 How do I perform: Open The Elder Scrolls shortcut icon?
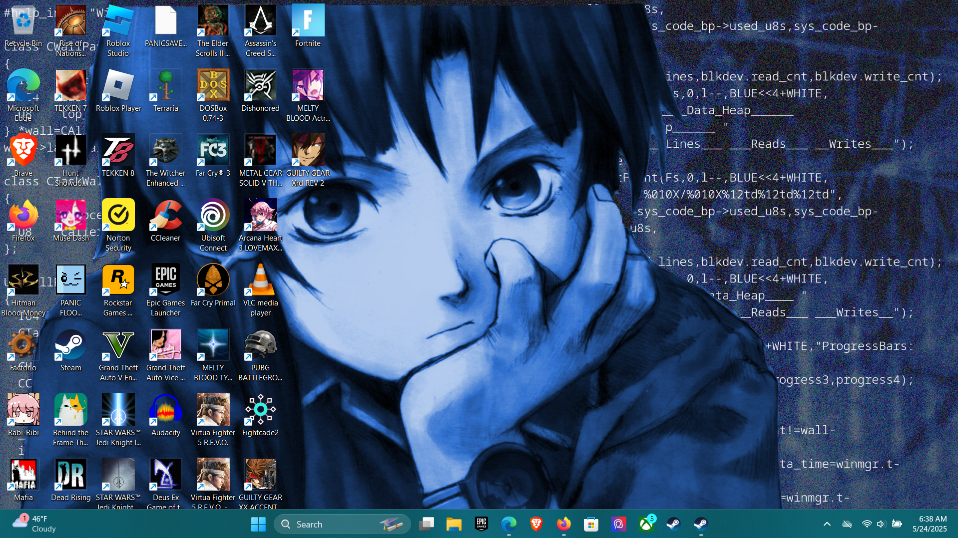pyautogui.click(x=213, y=31)
